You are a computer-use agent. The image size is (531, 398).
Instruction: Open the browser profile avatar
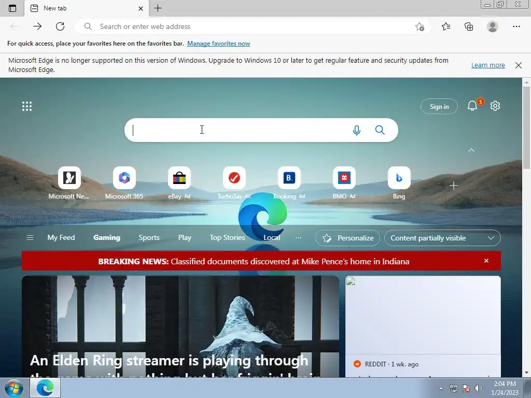[493, 26]
